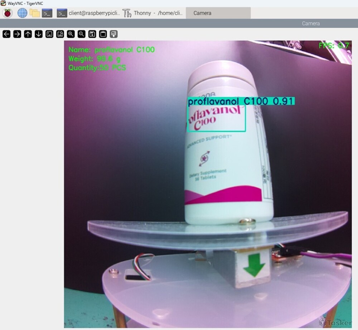The image size is (358, 330).
Task: Open the Raspberry Pi main menu
Action: [x=8, y=13]
